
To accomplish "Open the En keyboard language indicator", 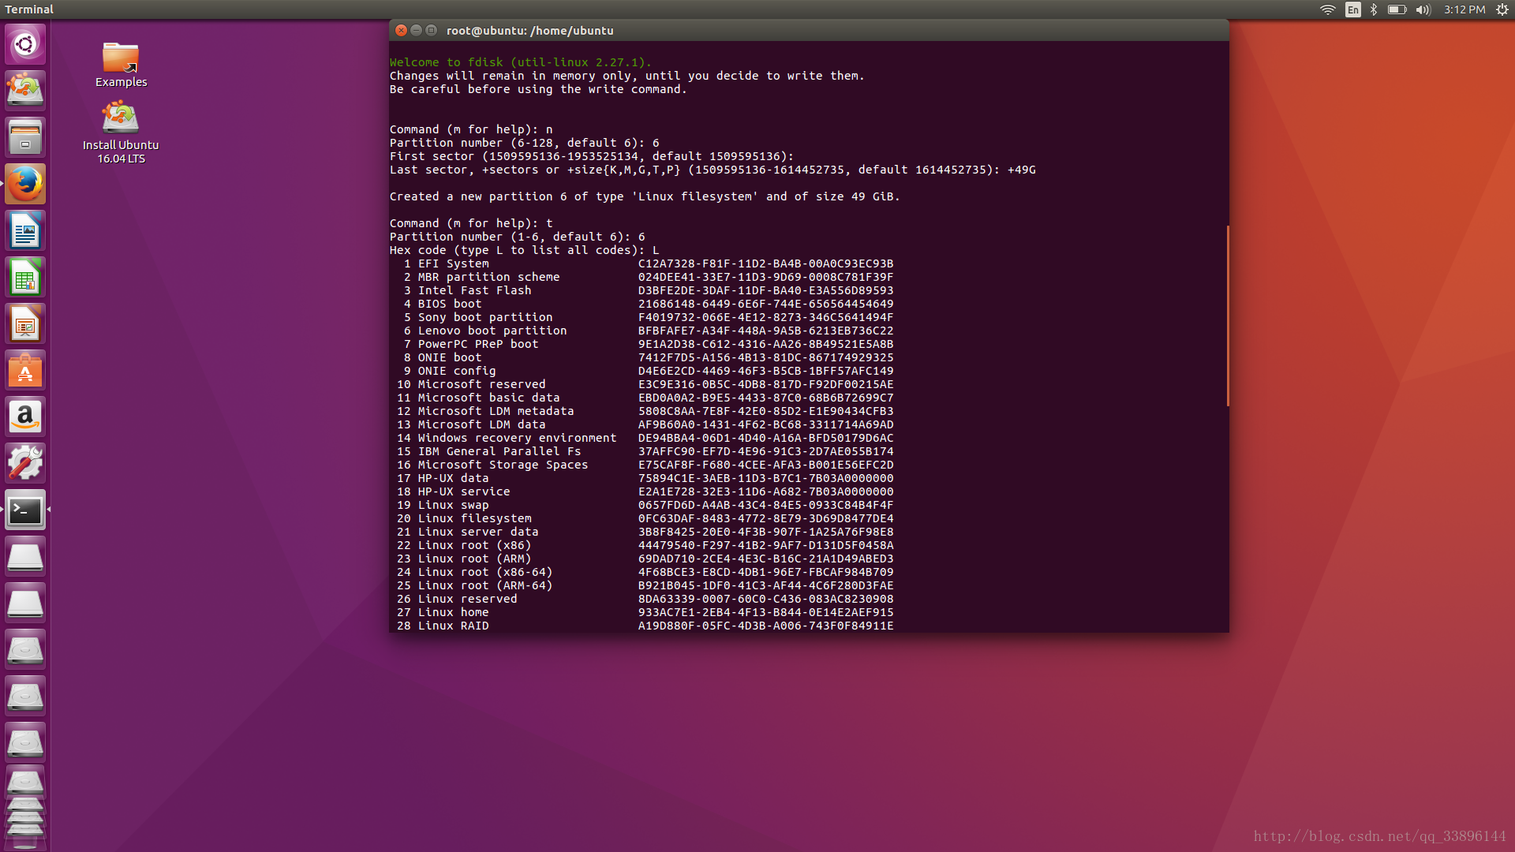I will pyautogui.click(x=1352, y=9).
